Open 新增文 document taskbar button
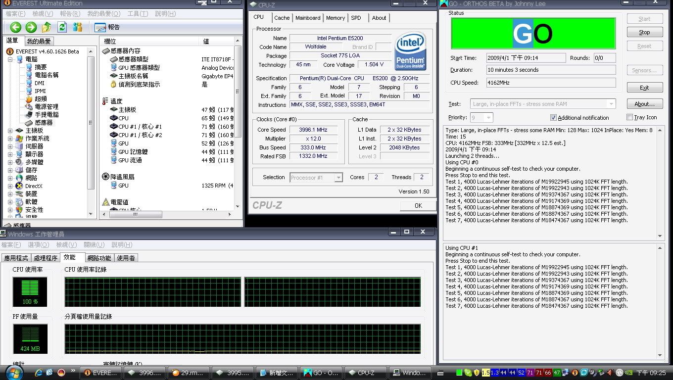The image size is (673, 380). [278, 373]
